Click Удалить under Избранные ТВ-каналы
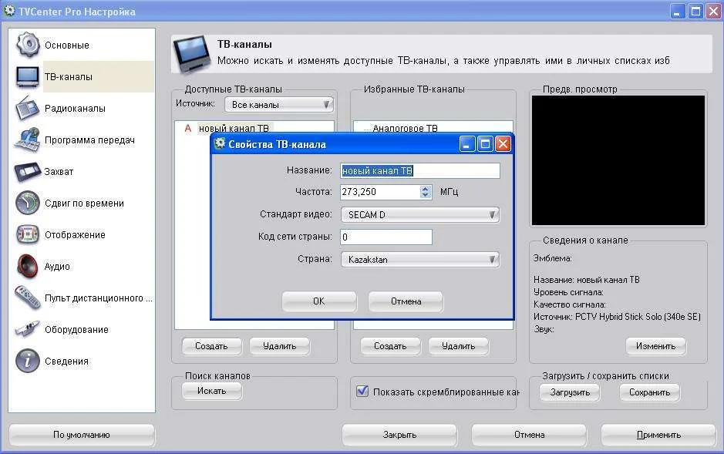This screenshot has height=454, width=724. coord(458,346)
